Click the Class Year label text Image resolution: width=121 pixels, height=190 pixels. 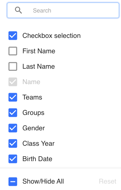pos(38,143)
